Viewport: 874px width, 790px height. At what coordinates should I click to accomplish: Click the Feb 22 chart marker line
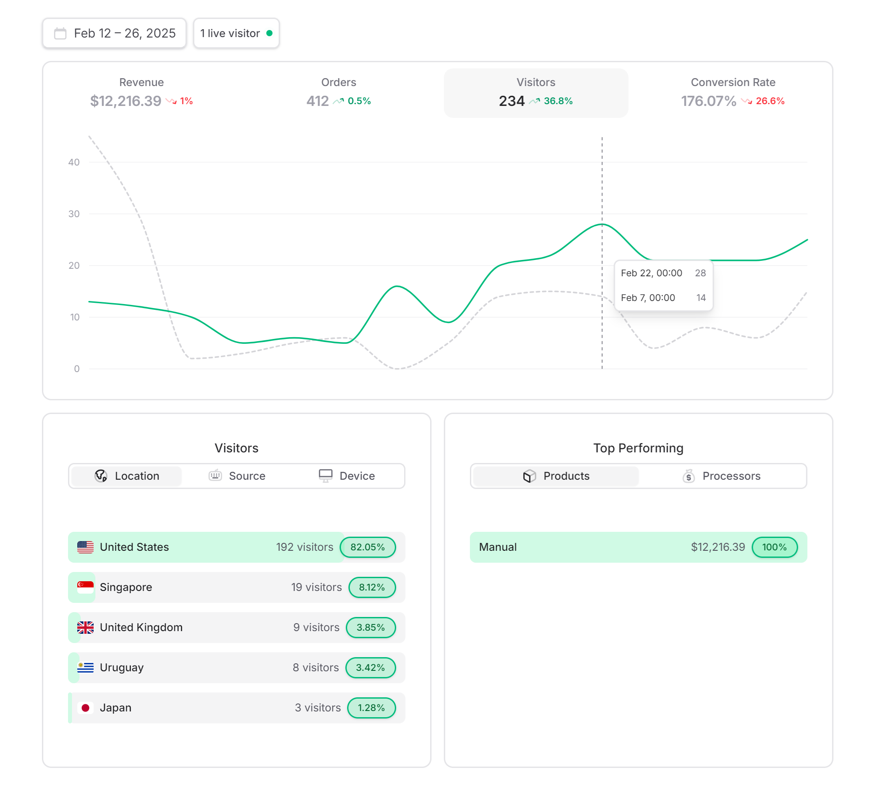pyautogui.click(x=602, y=252)
